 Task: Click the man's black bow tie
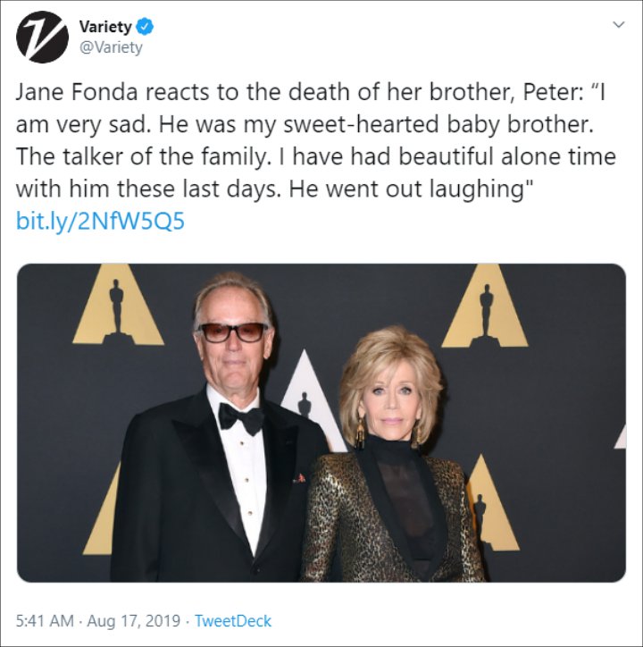click(242, 418)
